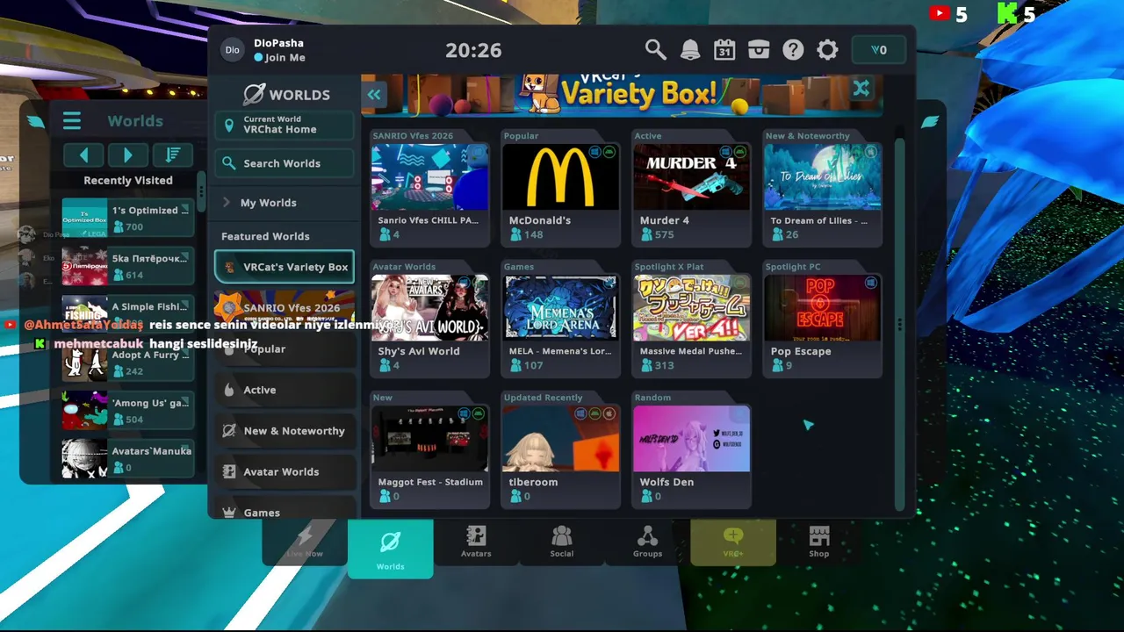Click the wing icon on left panel
Screen dimensions: 1124x632
pyautogui.click(x=36, y=121)
